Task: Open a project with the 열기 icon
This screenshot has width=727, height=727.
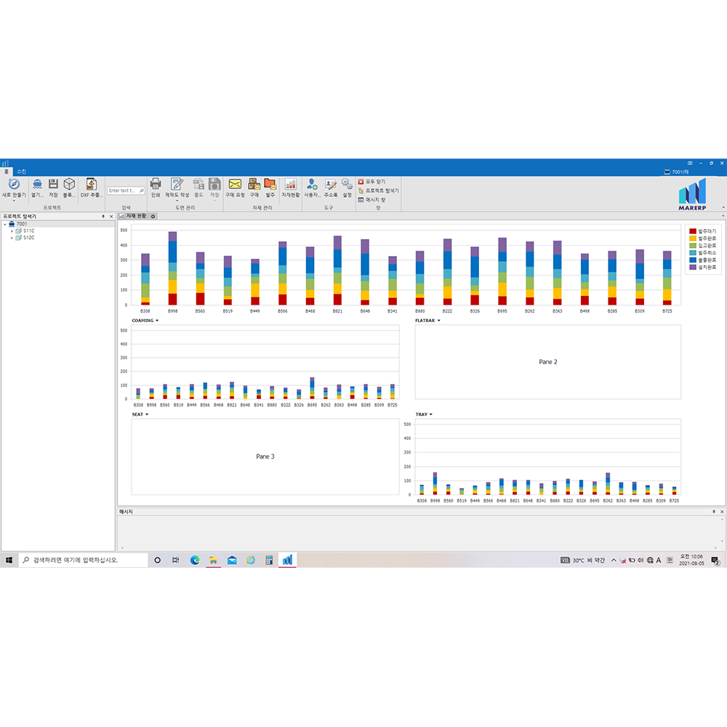Action: pos(37,185)
